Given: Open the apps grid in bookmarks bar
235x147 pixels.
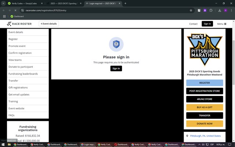Looking at the screenshot, I should [x=4, y=16].
